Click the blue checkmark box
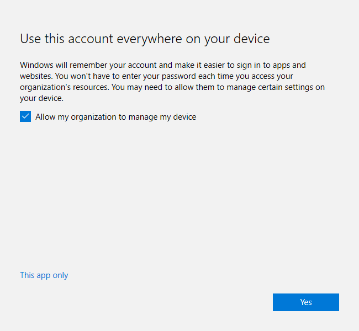The height and width of the screenshot is (331, 359). (25, 116)
